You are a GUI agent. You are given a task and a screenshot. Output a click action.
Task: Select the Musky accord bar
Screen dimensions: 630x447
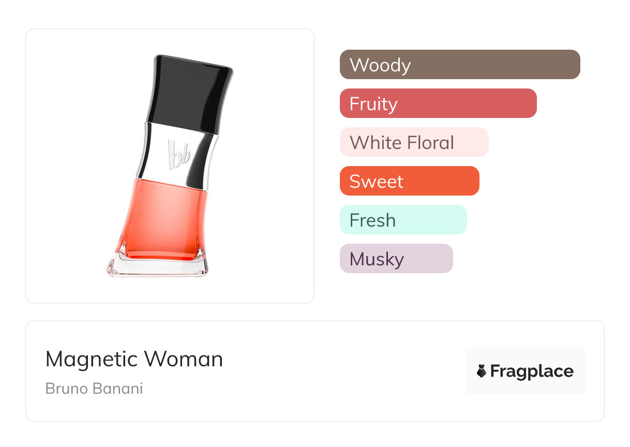[x=396, y=259]
